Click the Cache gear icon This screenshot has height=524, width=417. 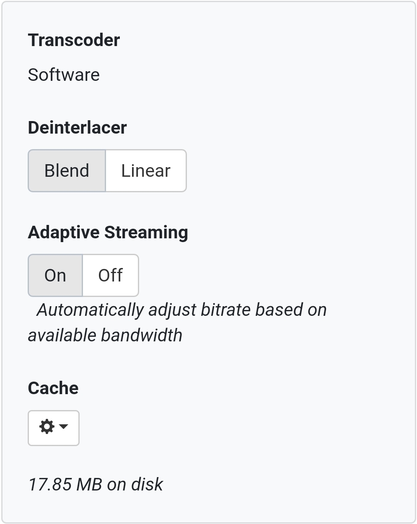point(47,427)
